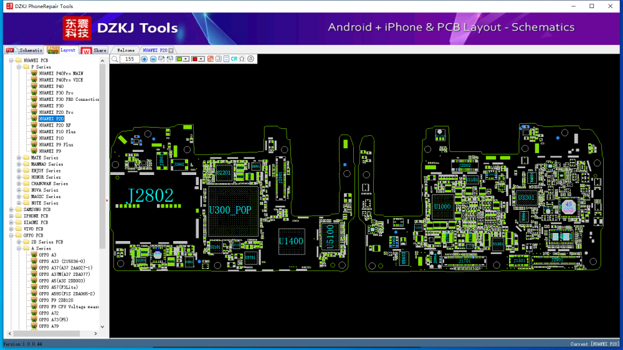
Task: Select OPPO A72 layout entry
Action: pyautogui.click(x=49, y=313)
